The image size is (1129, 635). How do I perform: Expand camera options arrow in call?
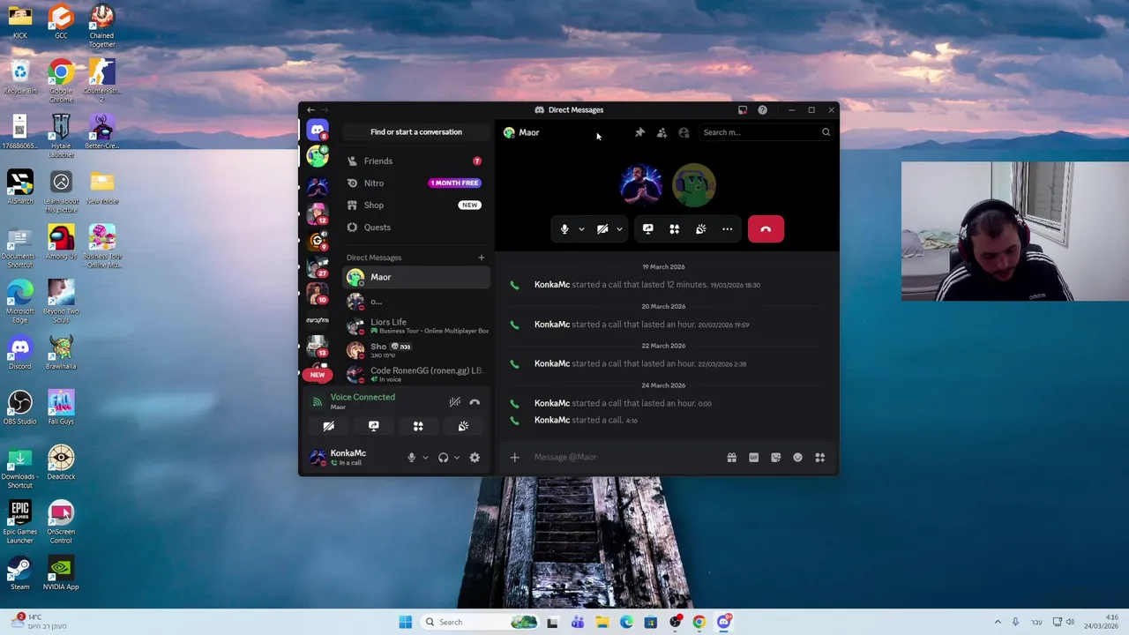tap(619, 229)
